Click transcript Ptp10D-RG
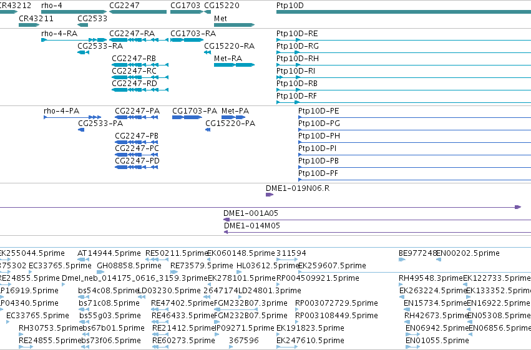This screenshot has height=350, width=531. pos(404,52)
